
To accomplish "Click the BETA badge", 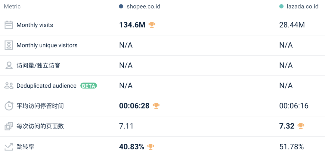I will coord(89,86).
